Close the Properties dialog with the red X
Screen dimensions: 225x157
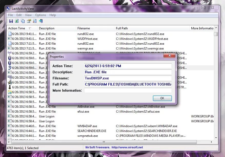coord(170,55)
